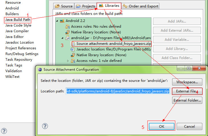Click the Source attachment document icon
This screenshot has height=136, width=208.
tap(73, 44)
